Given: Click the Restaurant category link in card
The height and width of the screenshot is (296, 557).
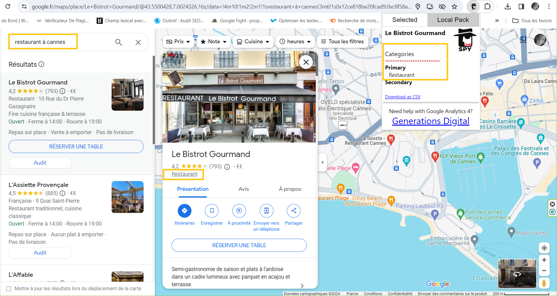Looking at the screenshot, I should click(184, 174).
